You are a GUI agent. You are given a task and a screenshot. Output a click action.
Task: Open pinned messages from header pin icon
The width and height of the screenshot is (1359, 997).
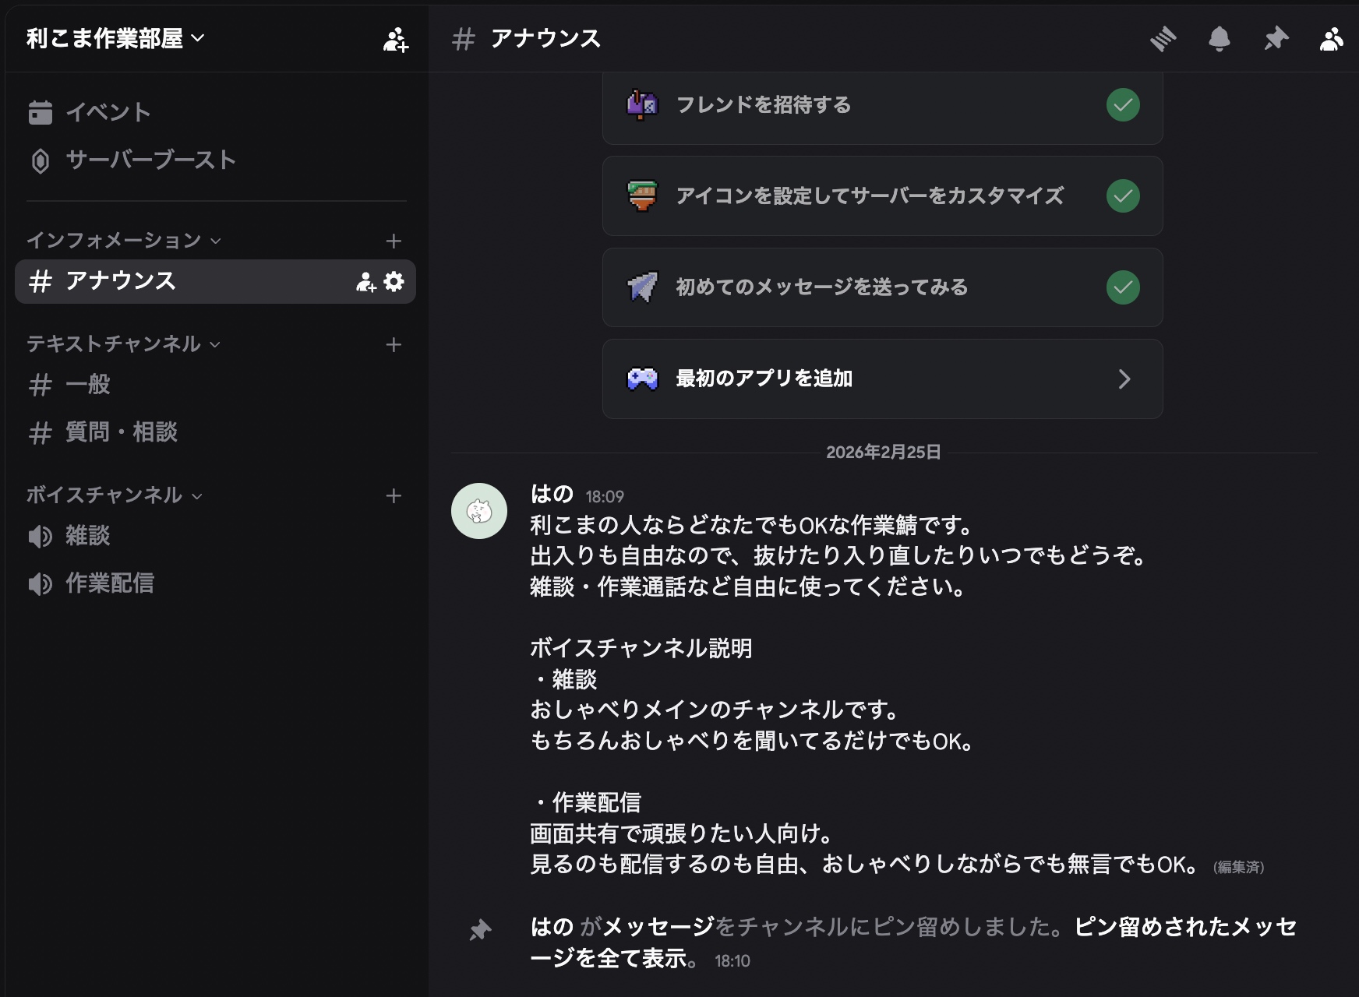click(1276, 38)
